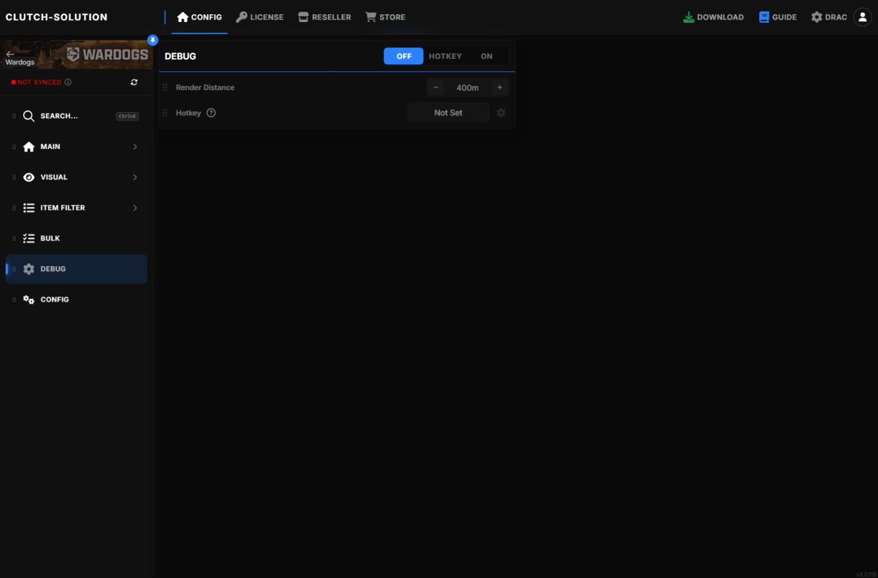Click the user profile avatar icon

pyautogui.click(x=863, y=17)
